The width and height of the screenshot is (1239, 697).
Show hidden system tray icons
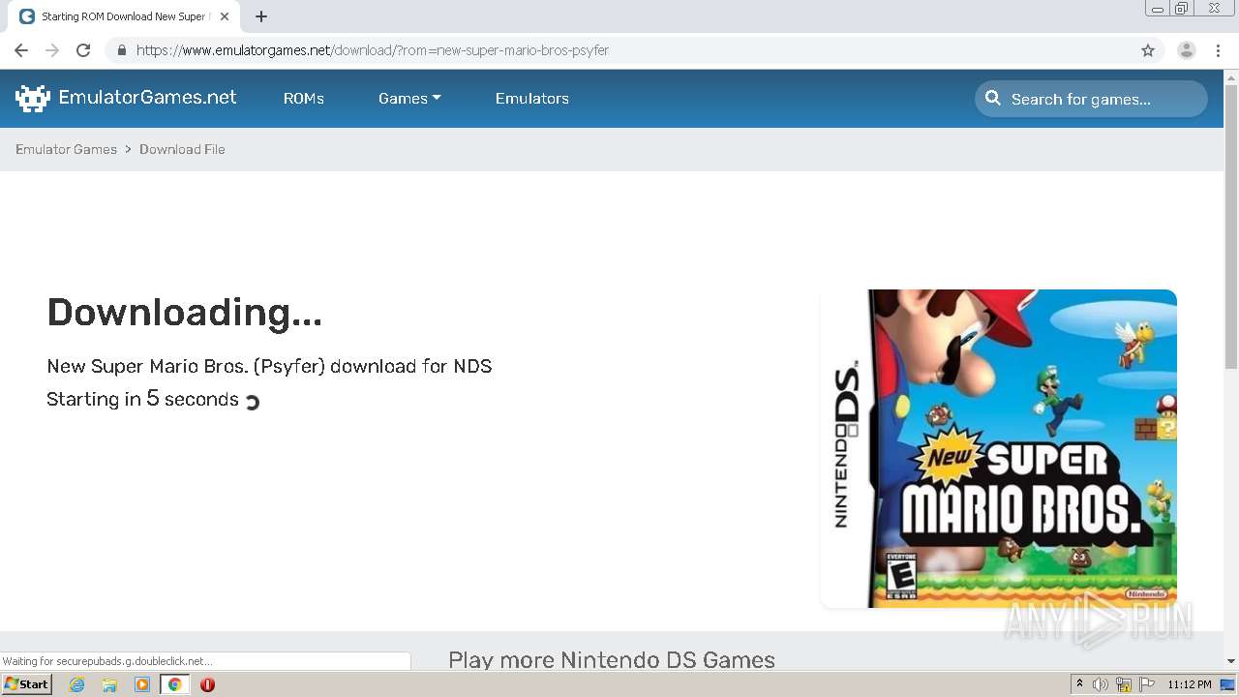pos(1079,684)
